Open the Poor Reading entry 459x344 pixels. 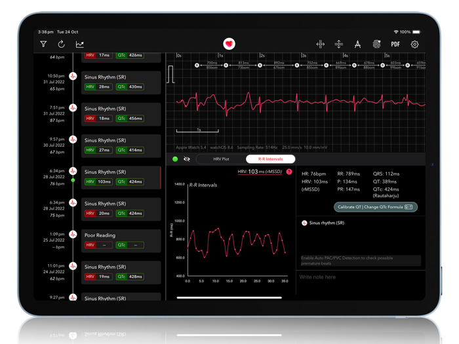121,240
